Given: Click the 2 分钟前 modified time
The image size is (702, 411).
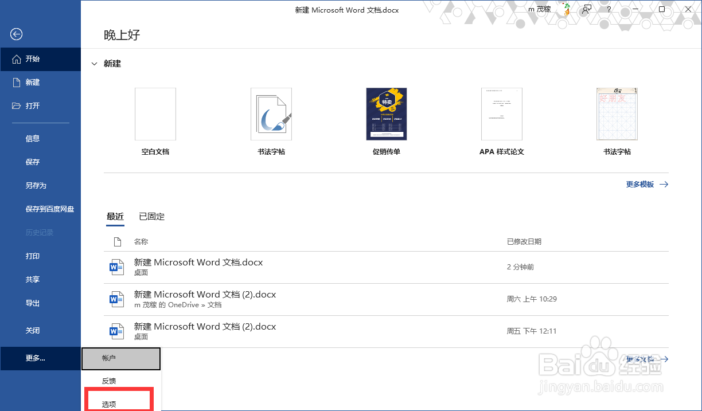Looking at the screenshot, I should pos(520,267).
